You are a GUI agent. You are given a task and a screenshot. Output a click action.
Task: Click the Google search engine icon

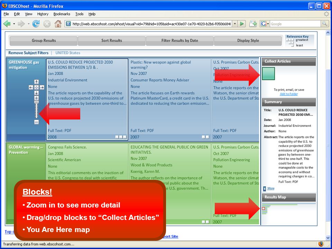[264, 24]
